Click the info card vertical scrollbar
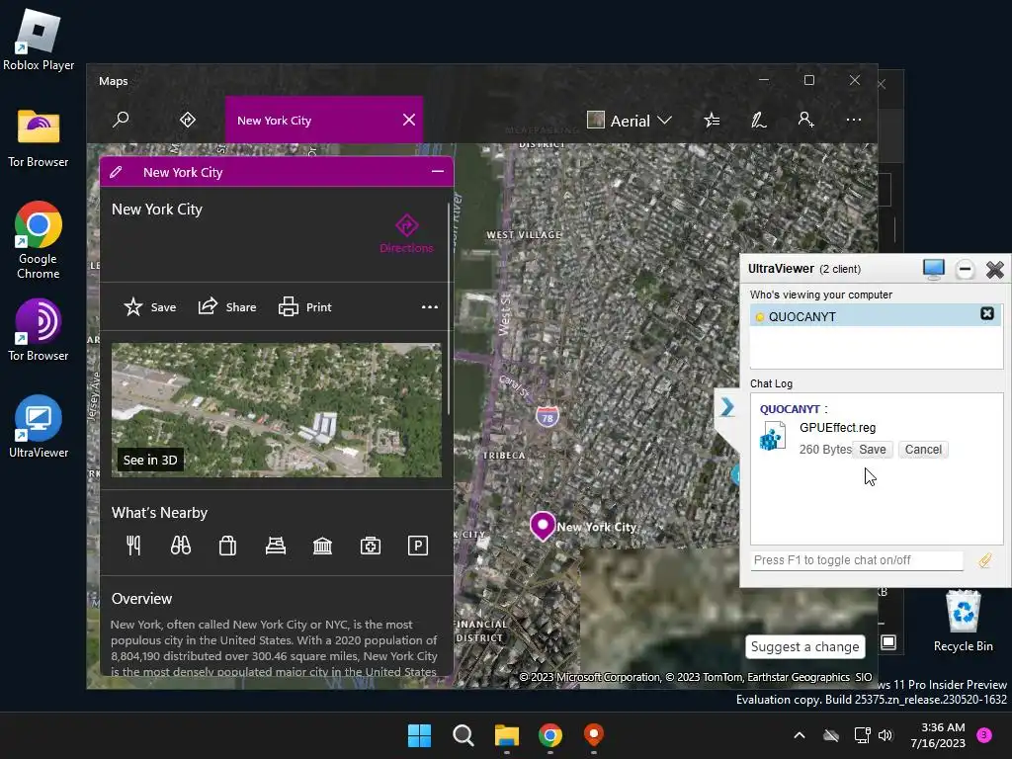The width and height of the screenshot is (1012, 759). (x=448, y=308)
